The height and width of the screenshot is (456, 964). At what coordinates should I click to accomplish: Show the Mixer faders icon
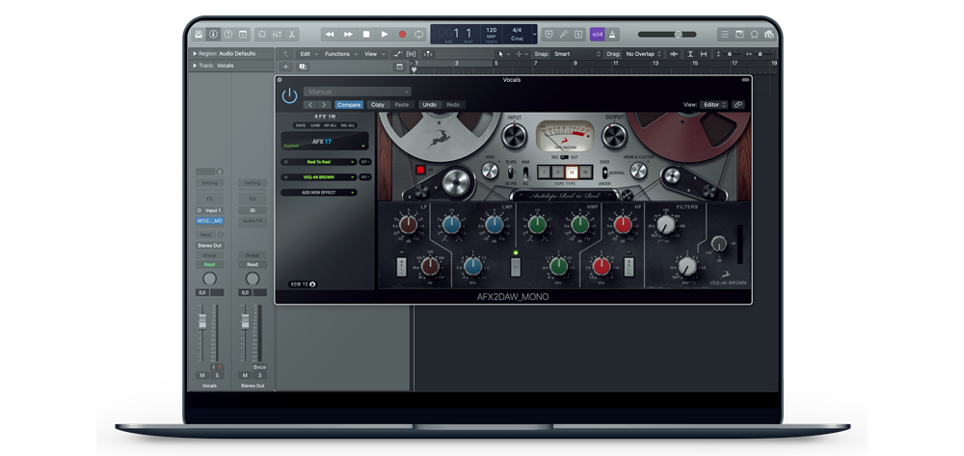277,35
